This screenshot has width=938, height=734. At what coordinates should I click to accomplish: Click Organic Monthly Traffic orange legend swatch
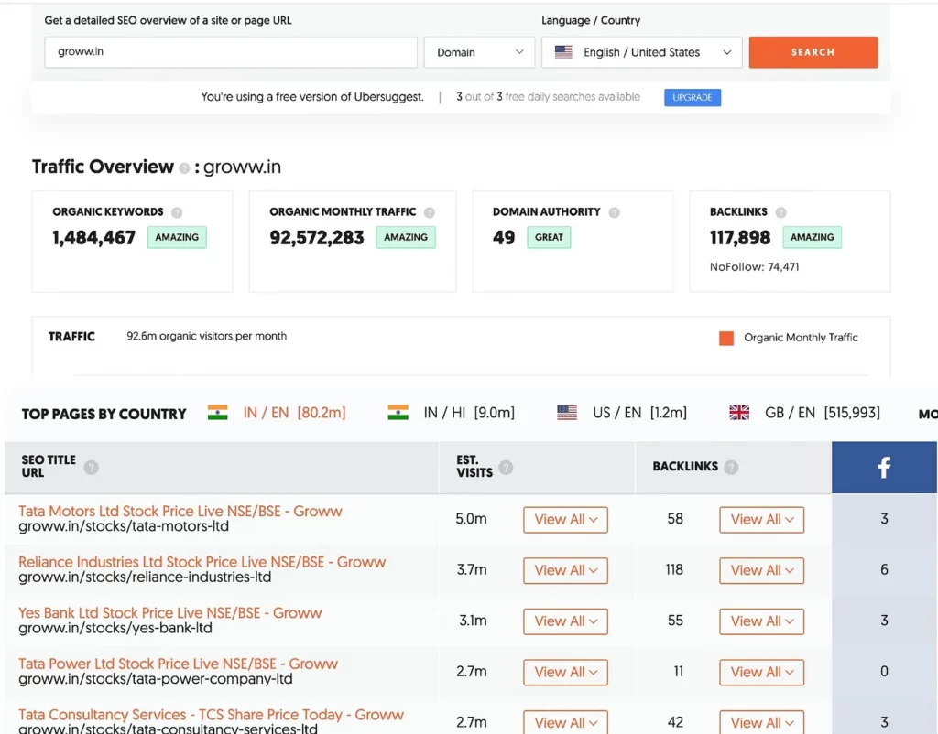pos(726,338)
